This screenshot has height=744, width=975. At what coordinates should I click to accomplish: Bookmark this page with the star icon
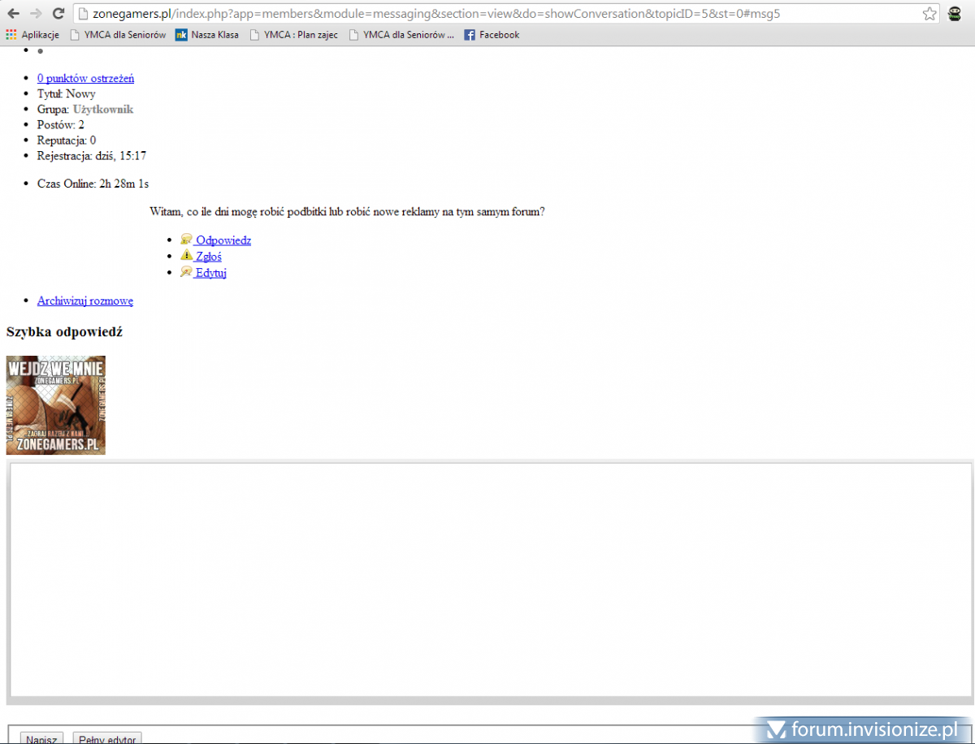pos(929,13)
